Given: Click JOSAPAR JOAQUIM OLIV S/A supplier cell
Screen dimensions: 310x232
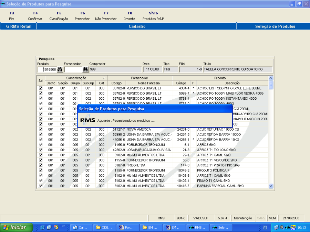Looking at the screenshot, I should [x=149, y=150].
